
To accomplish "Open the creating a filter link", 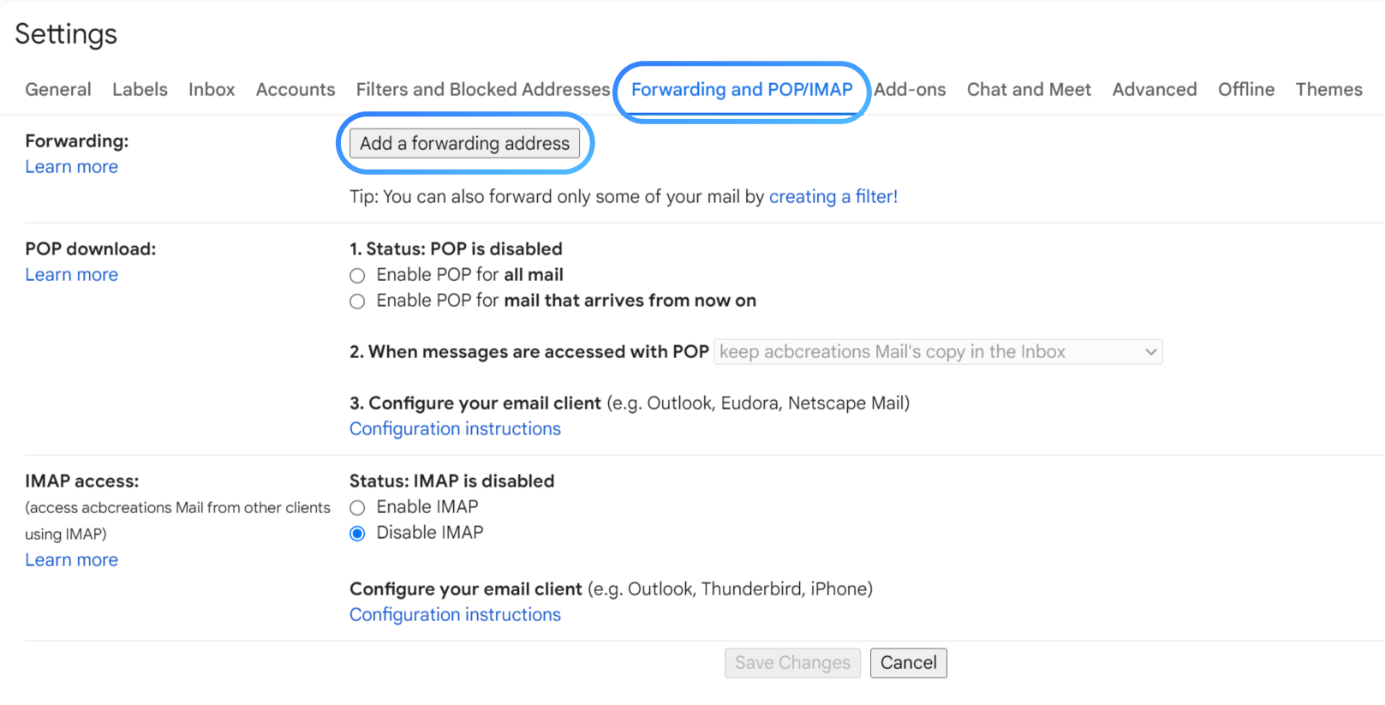I will coord(832,196).
